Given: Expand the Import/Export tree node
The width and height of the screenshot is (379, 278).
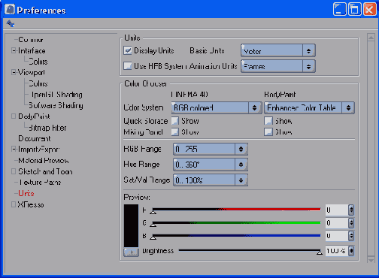Looking at the screenshot, I should pos(14,149).
